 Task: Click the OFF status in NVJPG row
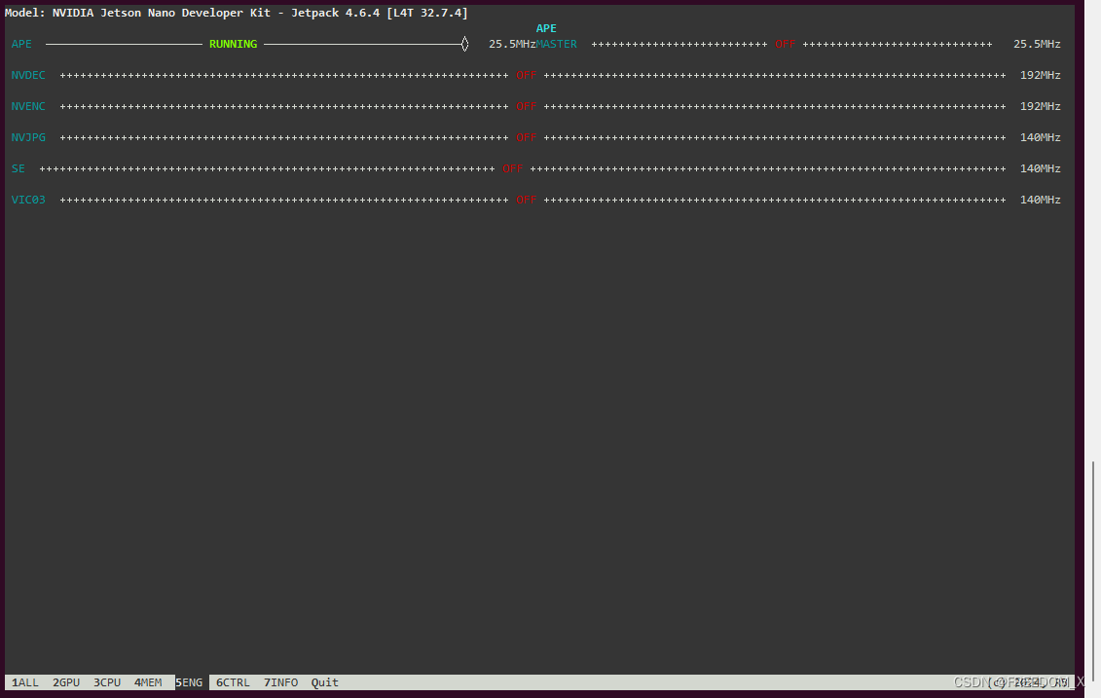pos(526,137)
